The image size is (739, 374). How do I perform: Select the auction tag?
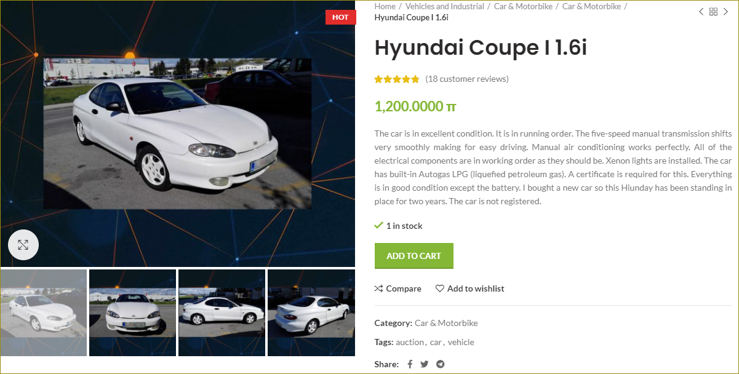click(x=410, y=342)
